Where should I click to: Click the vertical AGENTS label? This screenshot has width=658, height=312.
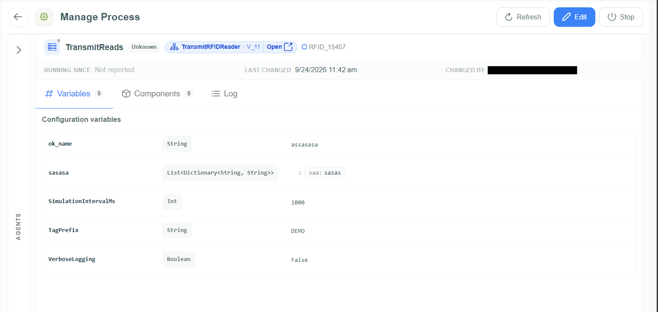click(x=19, y=227)
